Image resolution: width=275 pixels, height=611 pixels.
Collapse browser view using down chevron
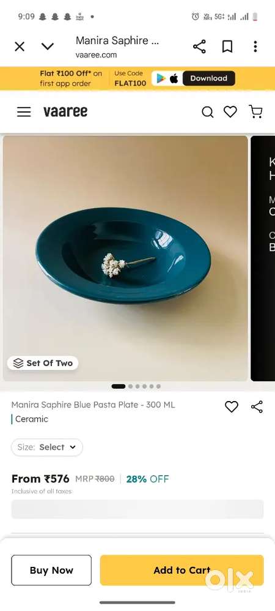coord(48,47)
